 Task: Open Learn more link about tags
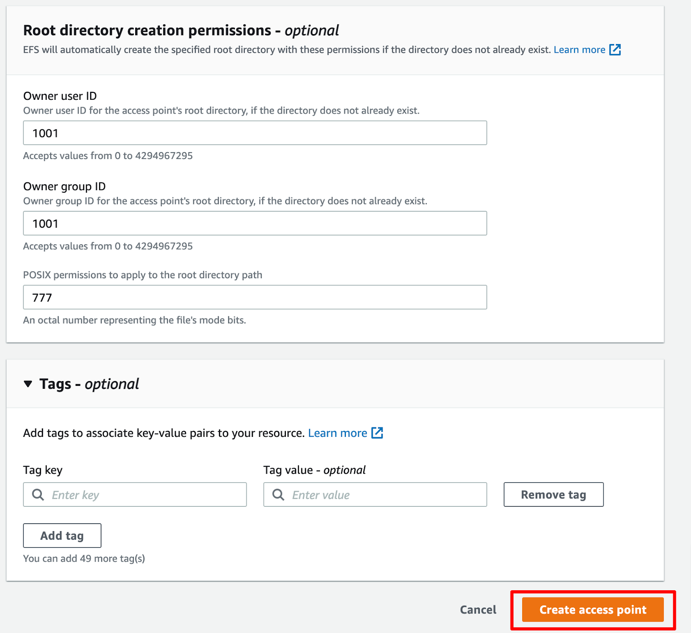338,433
